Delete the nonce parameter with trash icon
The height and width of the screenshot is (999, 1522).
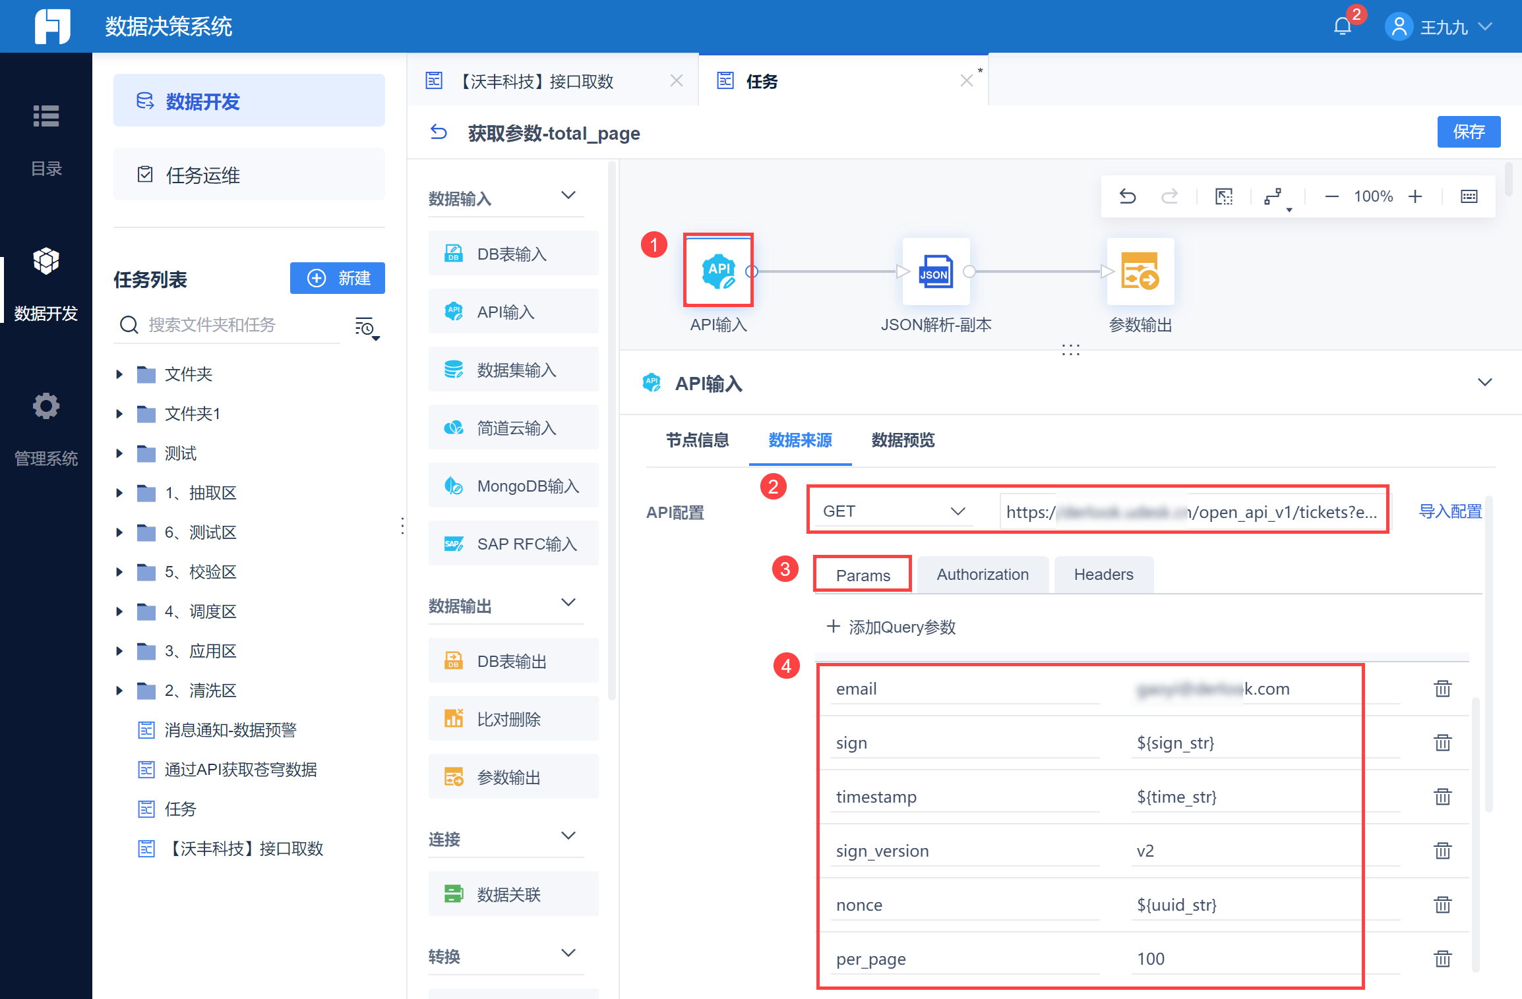(x=1442, y=905)
